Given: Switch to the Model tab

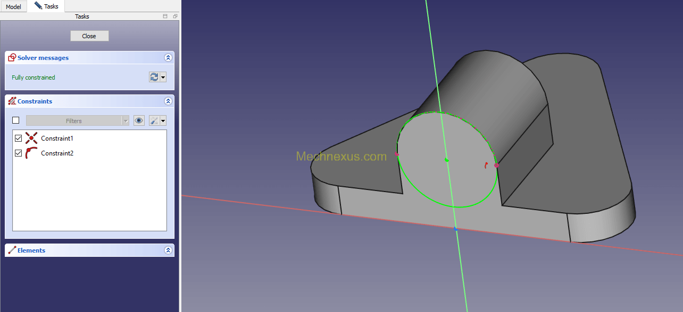Looking at the screenshot, I should pos(13,7).
